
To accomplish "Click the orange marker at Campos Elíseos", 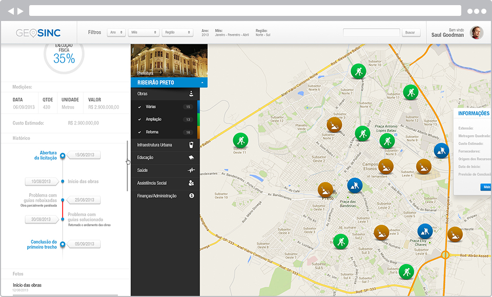I will click(x=386, y=166).
